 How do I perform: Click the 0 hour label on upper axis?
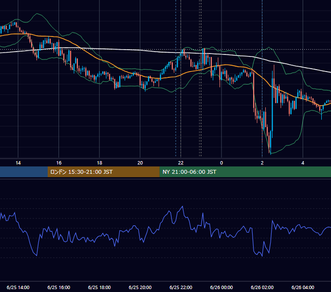coord(221,163)
